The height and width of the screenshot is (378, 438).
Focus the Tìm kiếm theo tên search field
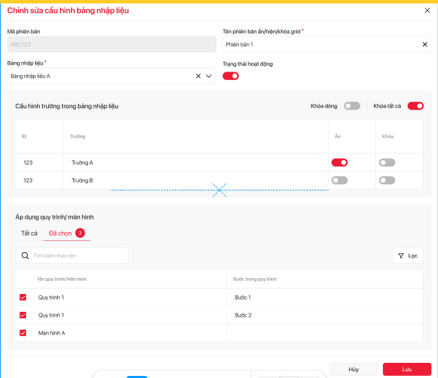pyautogui.click(x=77, y=255)
